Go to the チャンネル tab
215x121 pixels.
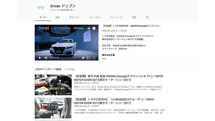[x=95, y=17]
